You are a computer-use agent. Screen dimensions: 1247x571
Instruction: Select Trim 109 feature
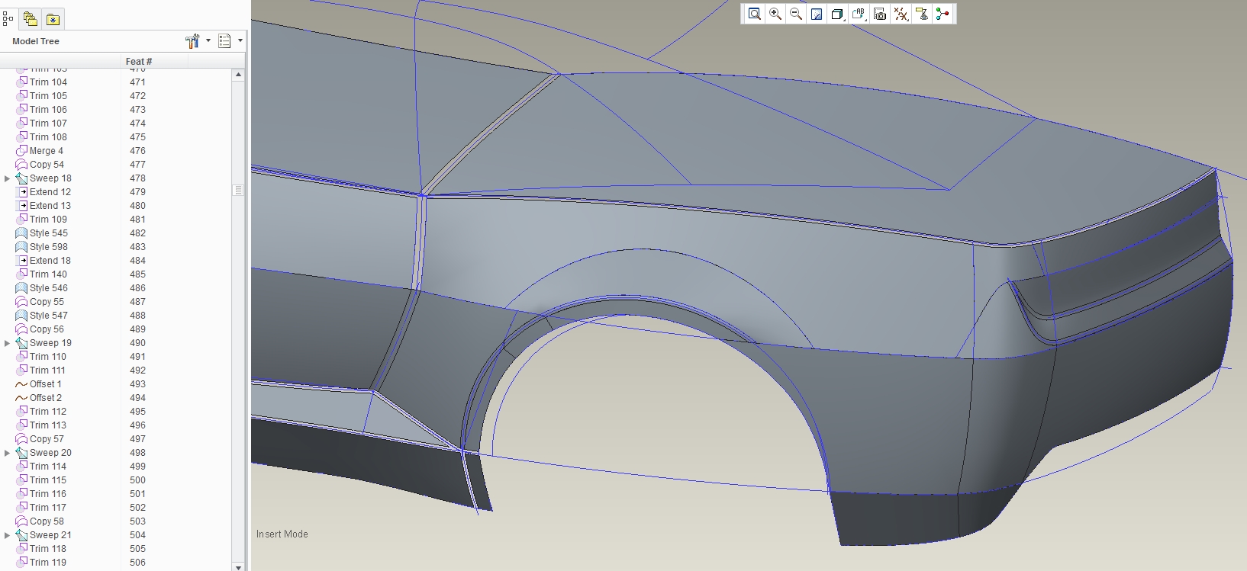click(48, 220)
